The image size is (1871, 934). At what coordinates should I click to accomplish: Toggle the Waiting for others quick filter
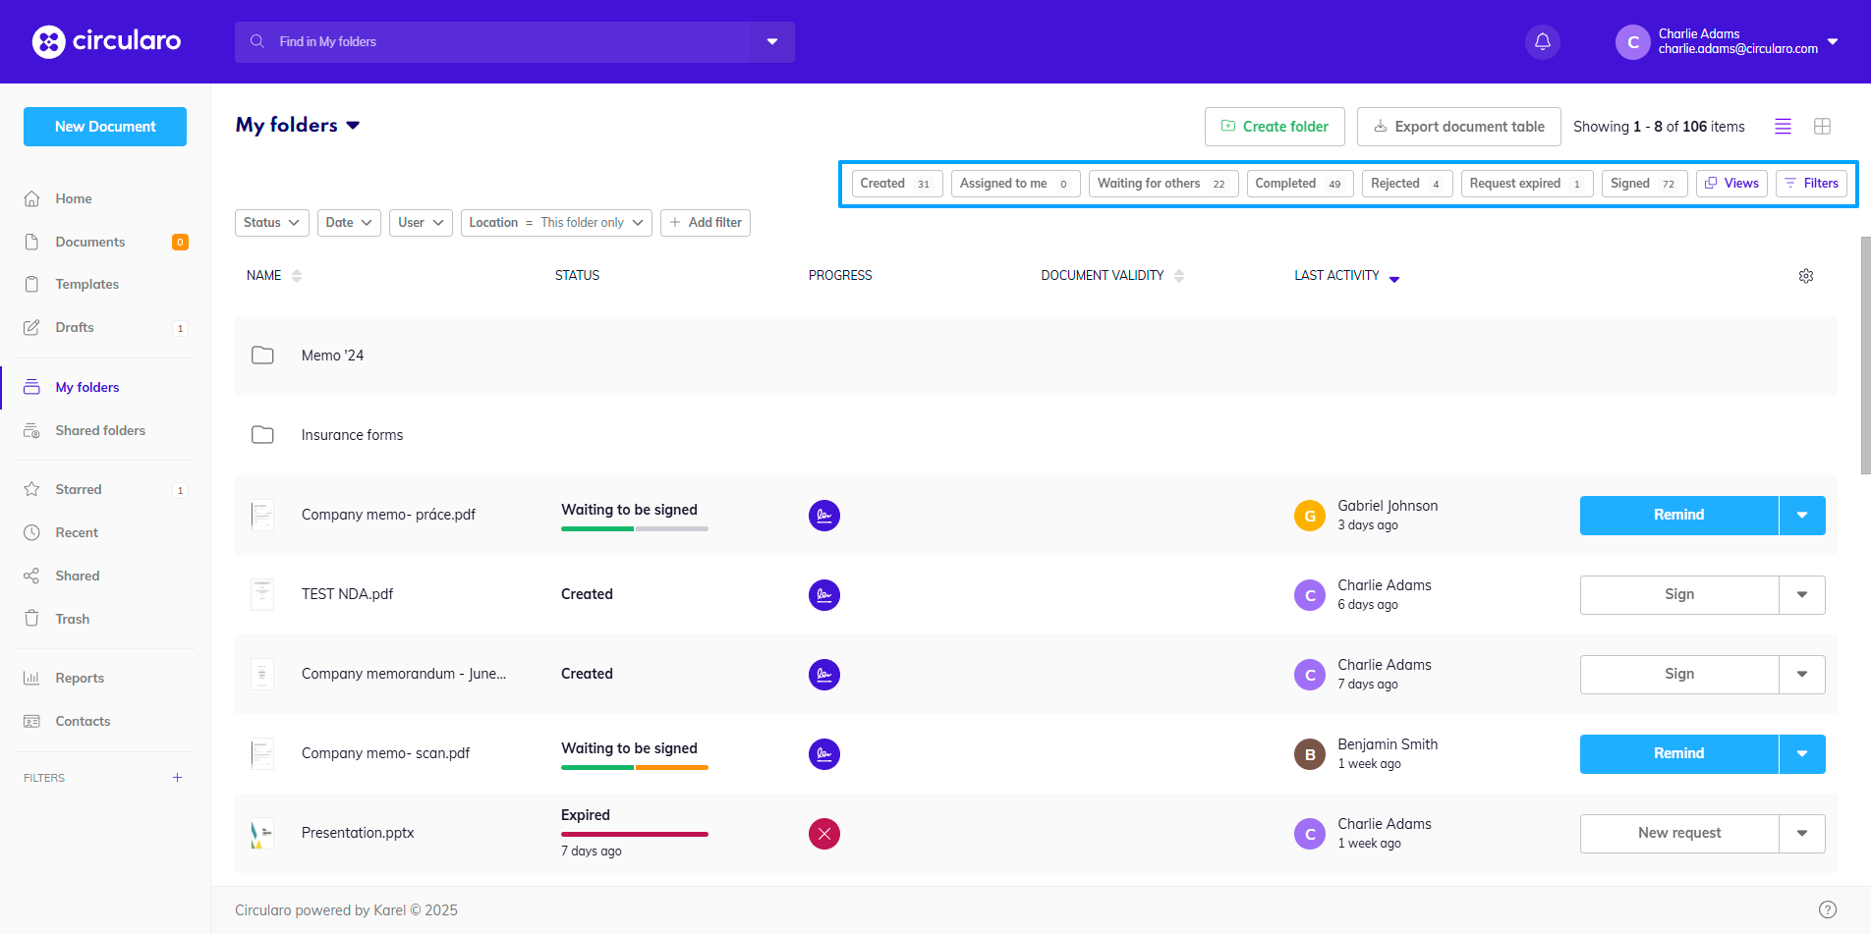(x=1162, y=184)
